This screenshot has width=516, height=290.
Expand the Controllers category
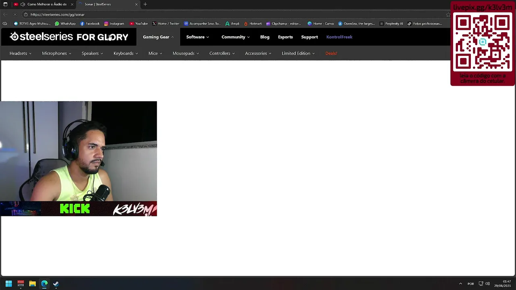point(222,53)
